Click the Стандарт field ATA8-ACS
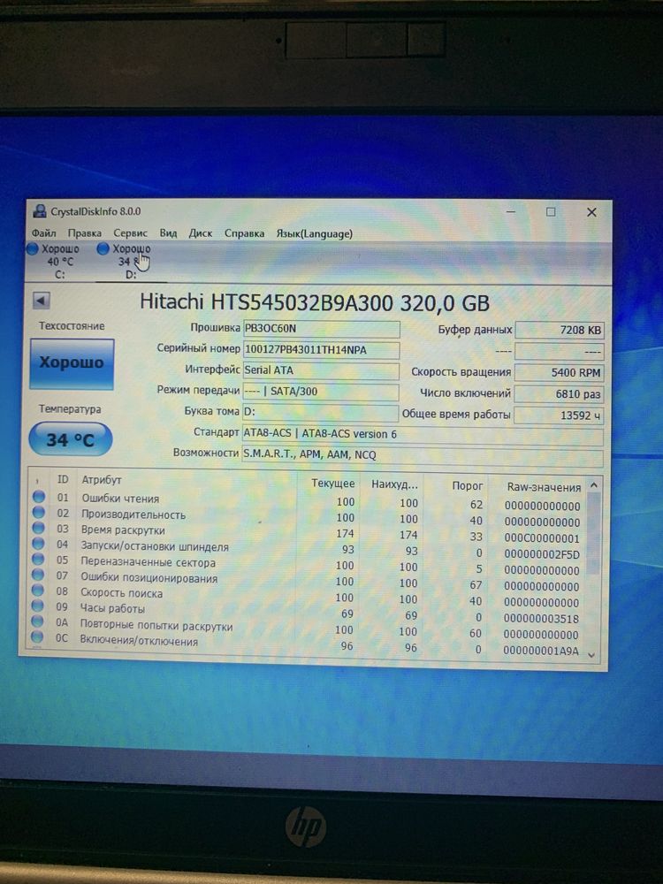The width and height of the screenshot is (663, 884). pos(423,434)
